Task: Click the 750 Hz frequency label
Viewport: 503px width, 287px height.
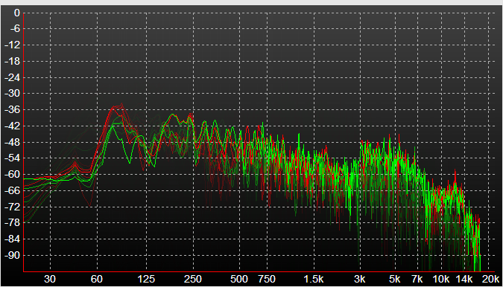Action: [267, 279]
